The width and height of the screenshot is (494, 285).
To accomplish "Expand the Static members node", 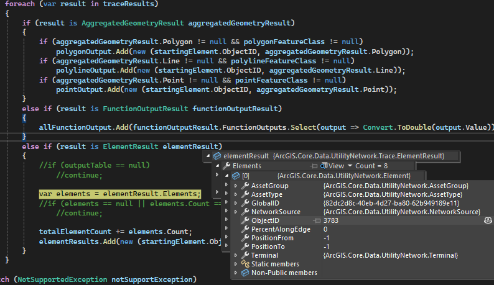I will pyautogui.click(x=236, y=264).
